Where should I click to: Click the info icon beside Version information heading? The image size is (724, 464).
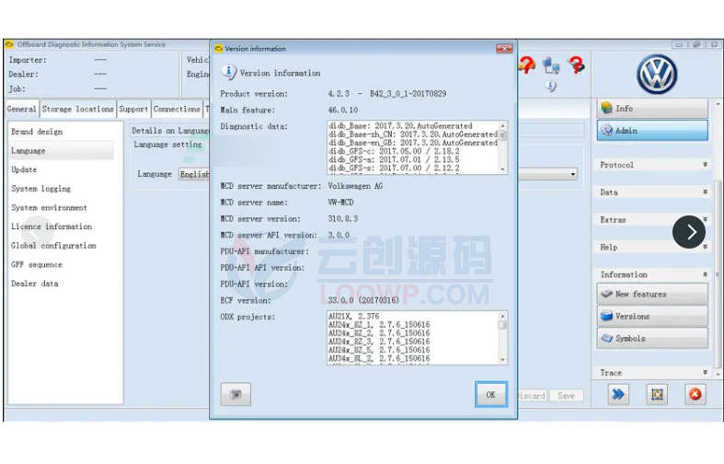click(228, 72)
